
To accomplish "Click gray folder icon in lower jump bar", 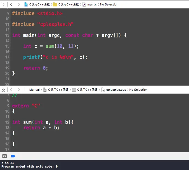I will pyautogui.click(x=74, y=90).
